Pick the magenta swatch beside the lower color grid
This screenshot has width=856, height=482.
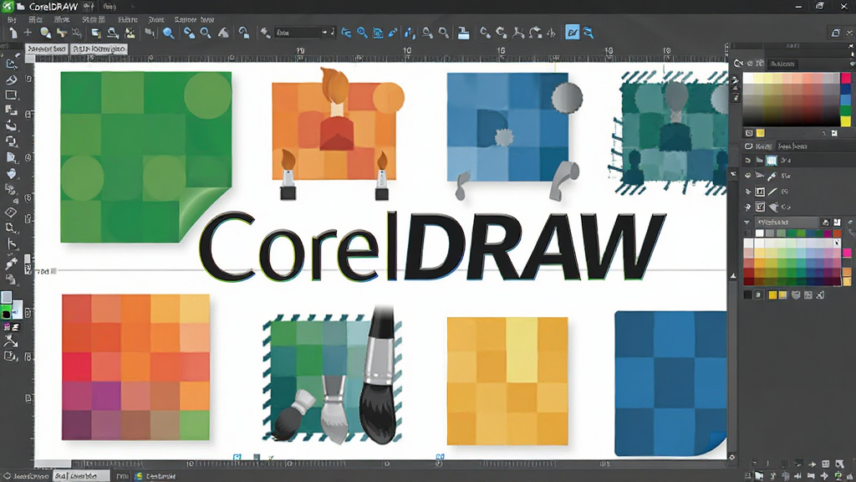tap(847, 253)
